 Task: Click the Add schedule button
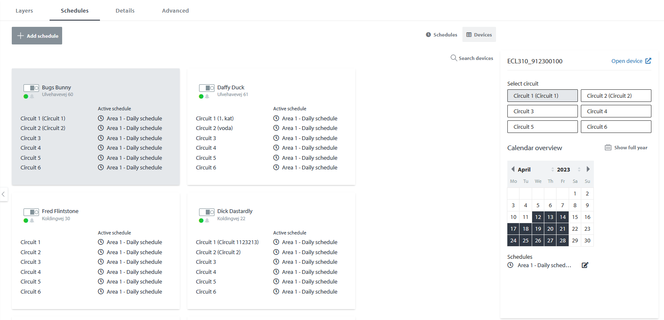click(37, 36)
